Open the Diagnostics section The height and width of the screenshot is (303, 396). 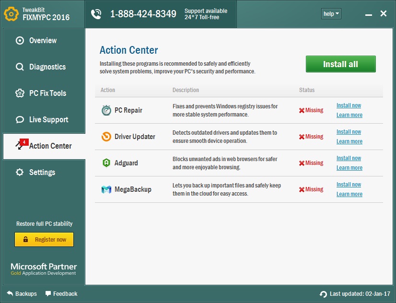point(47,67)
